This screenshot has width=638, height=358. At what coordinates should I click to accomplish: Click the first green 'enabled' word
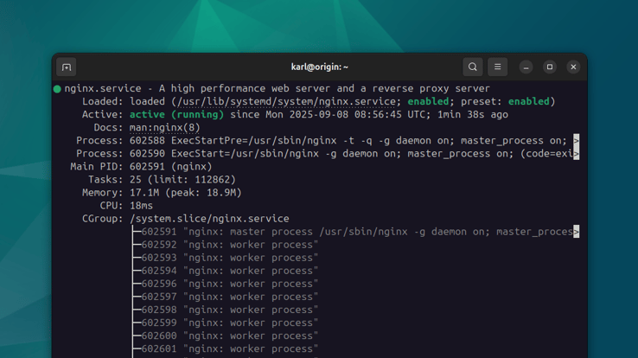click(428, 101)
